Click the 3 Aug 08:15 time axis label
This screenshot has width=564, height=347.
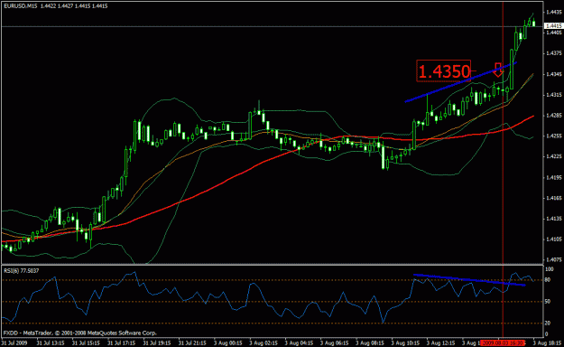click(370, 342)
